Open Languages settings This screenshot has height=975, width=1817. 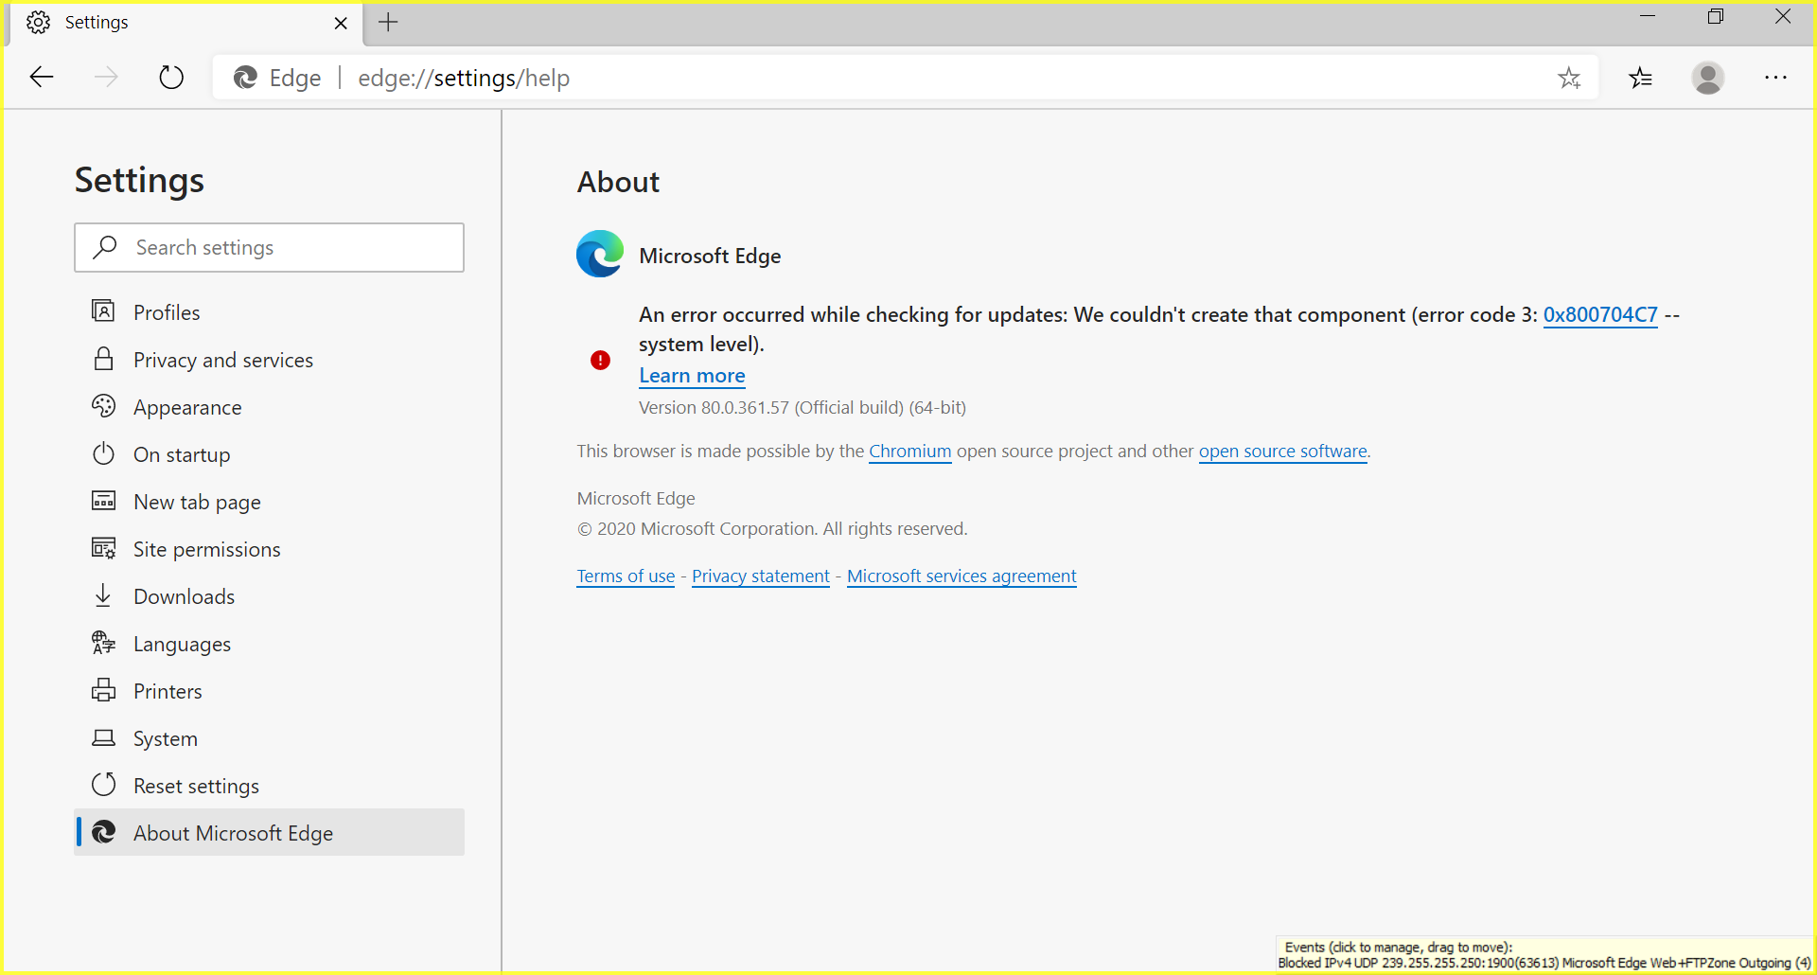tap(269, 643)
